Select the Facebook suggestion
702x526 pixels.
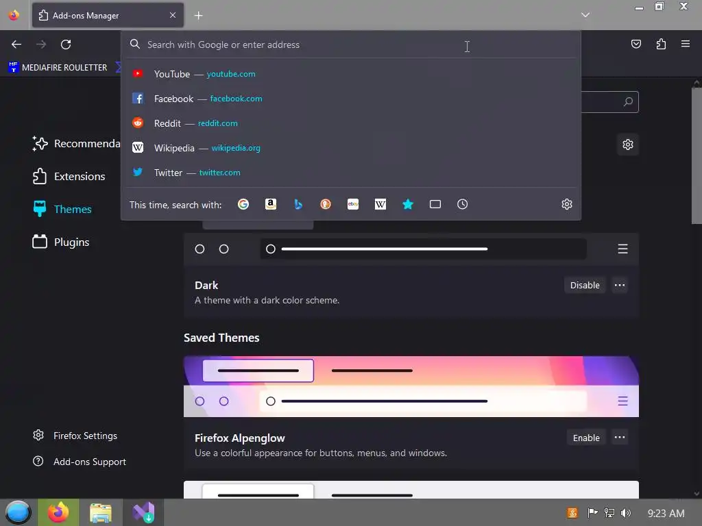pyautogui.click(x=351, y=99)
